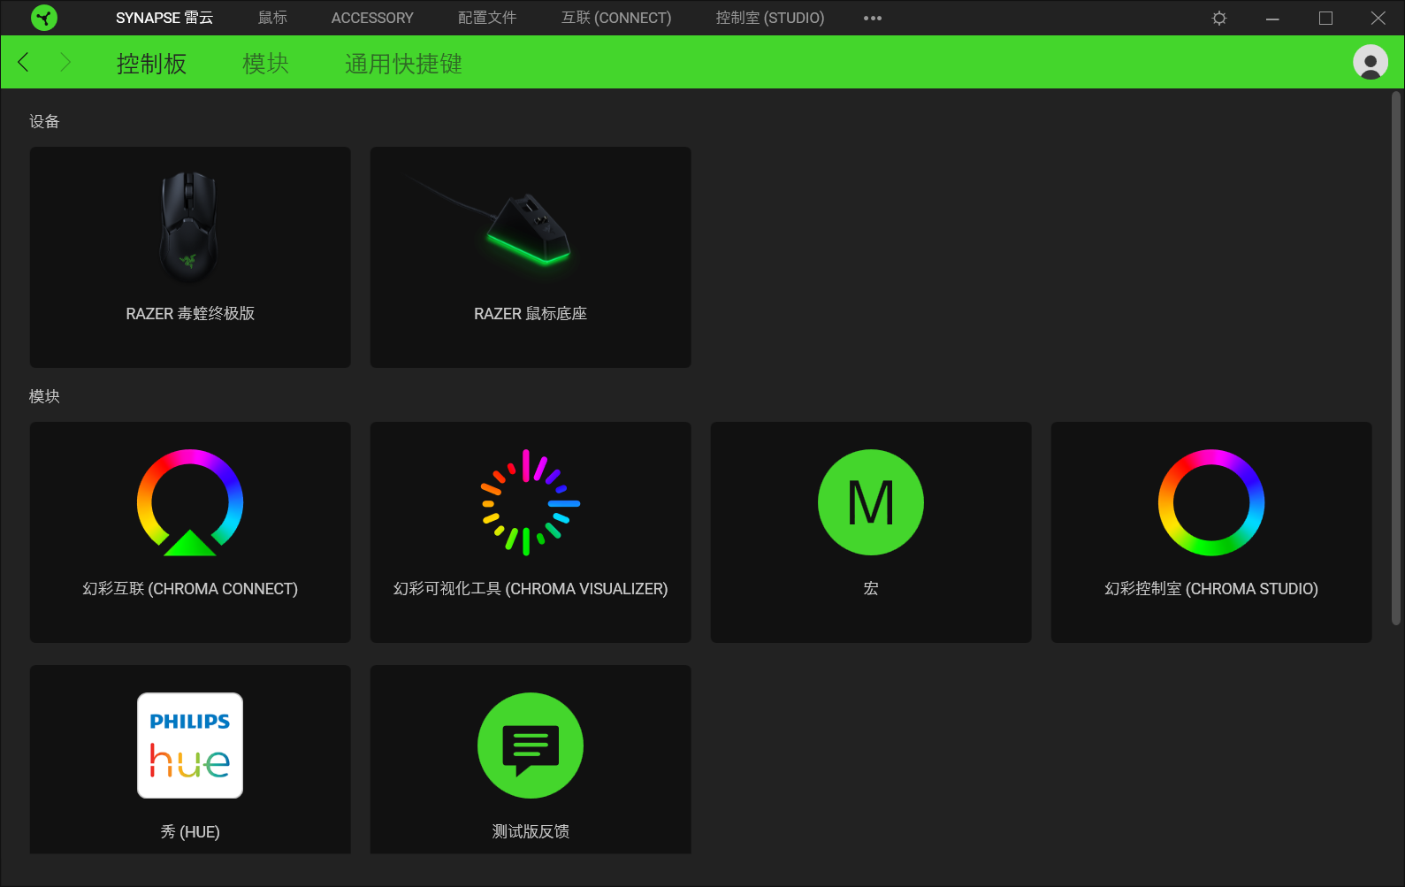Click the 秀 (HUE) label
Screen dimensions: 1405x887
tap(190, 832)
